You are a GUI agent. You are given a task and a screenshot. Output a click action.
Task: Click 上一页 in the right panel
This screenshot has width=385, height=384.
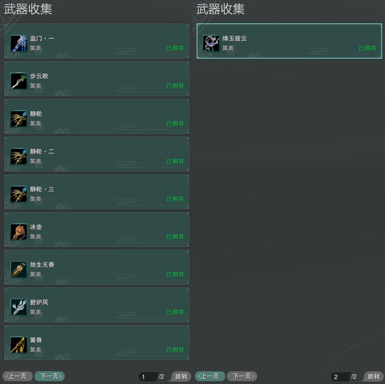click(210, 376)
